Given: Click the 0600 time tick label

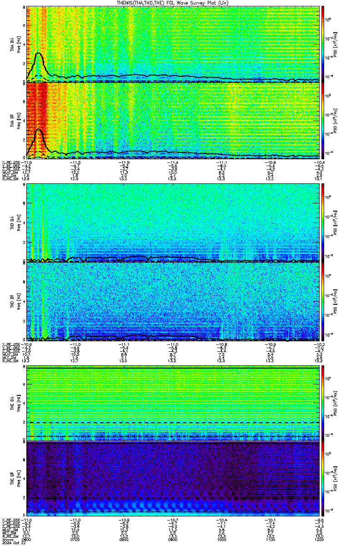Looking at the screenshot, I should click(26, 539).
